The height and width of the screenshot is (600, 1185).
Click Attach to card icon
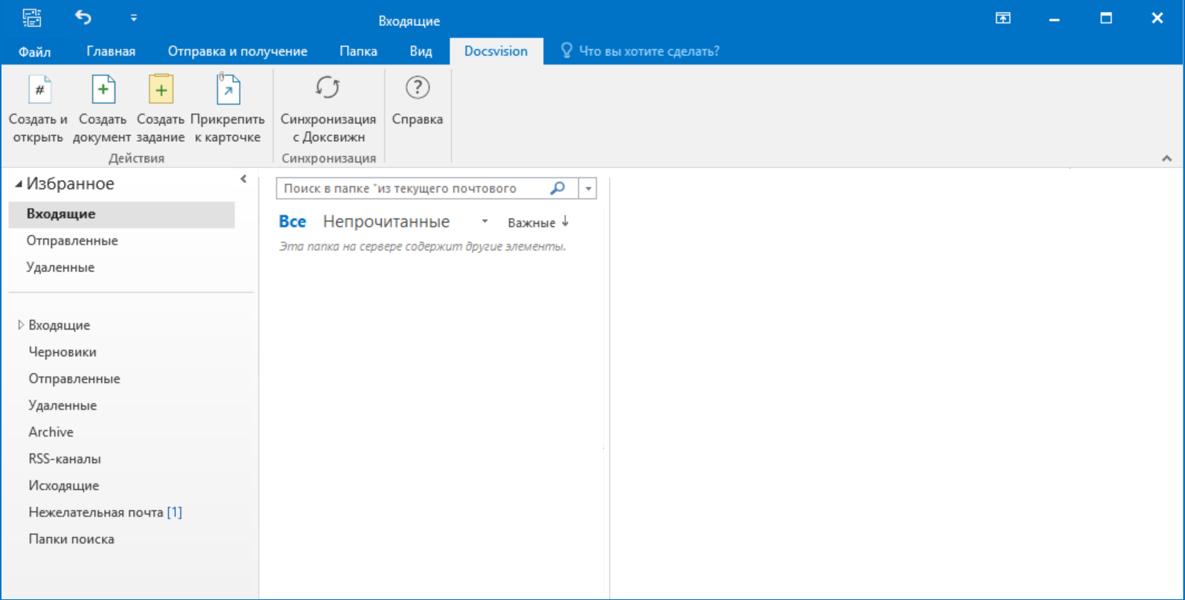[227, 90]
